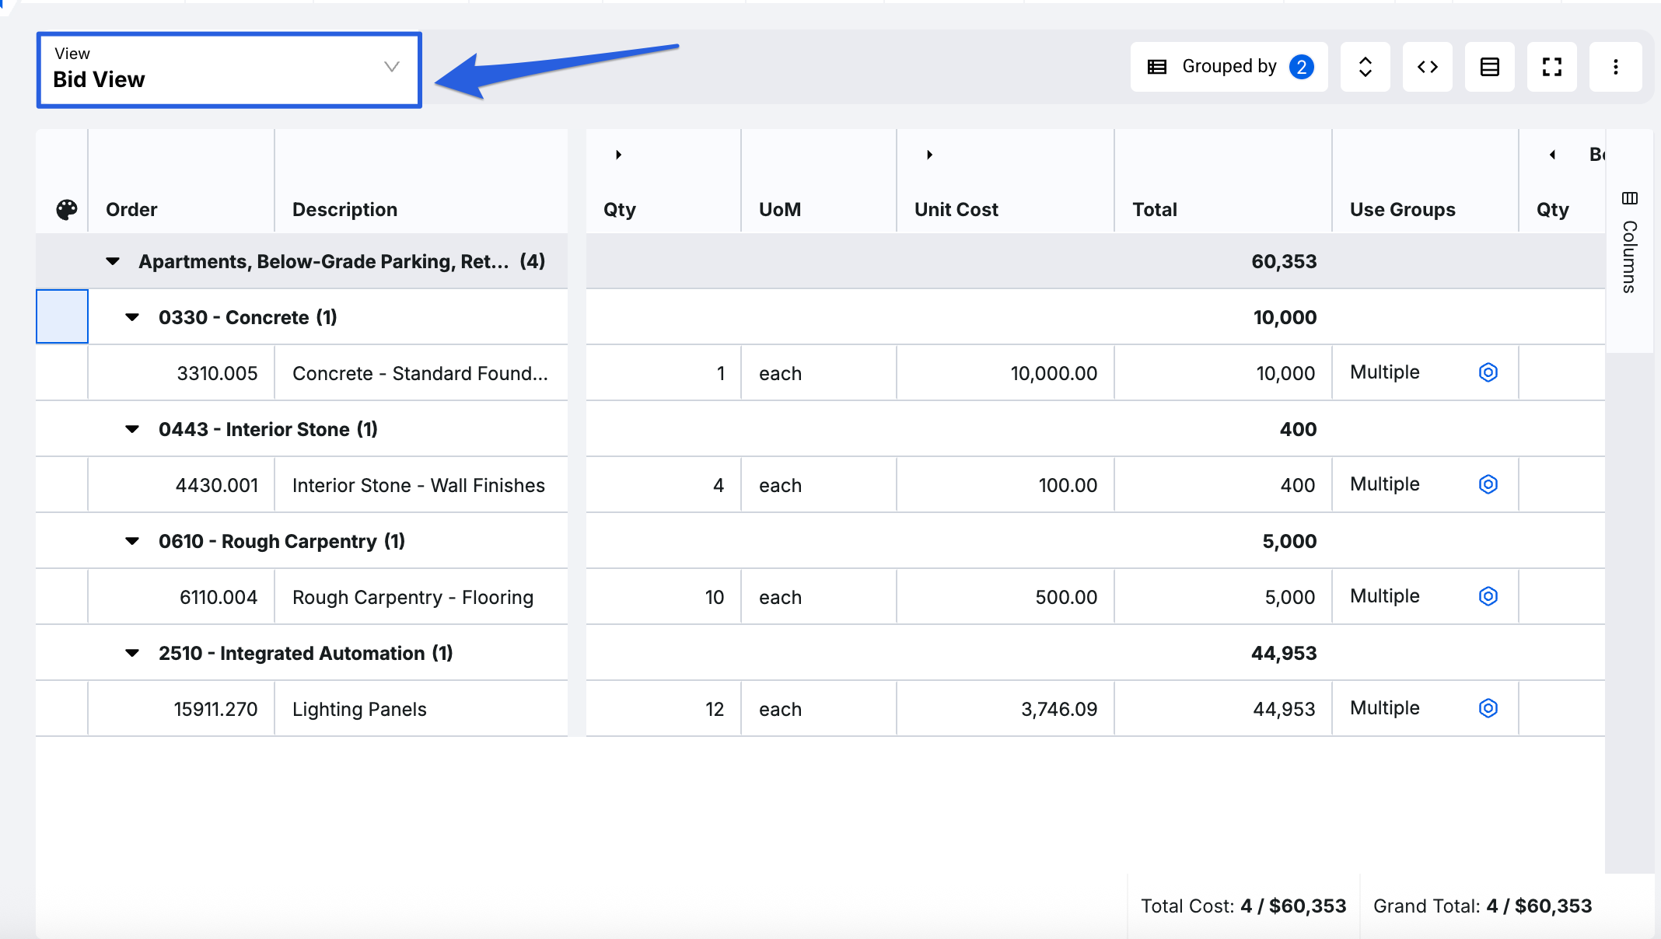
Task: Open the View dropdown showing Bid View
Action: pyautogui.click(x=229, y=69)
